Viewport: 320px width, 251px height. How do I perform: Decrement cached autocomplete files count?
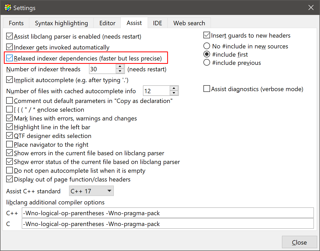[x=174, y=93]
